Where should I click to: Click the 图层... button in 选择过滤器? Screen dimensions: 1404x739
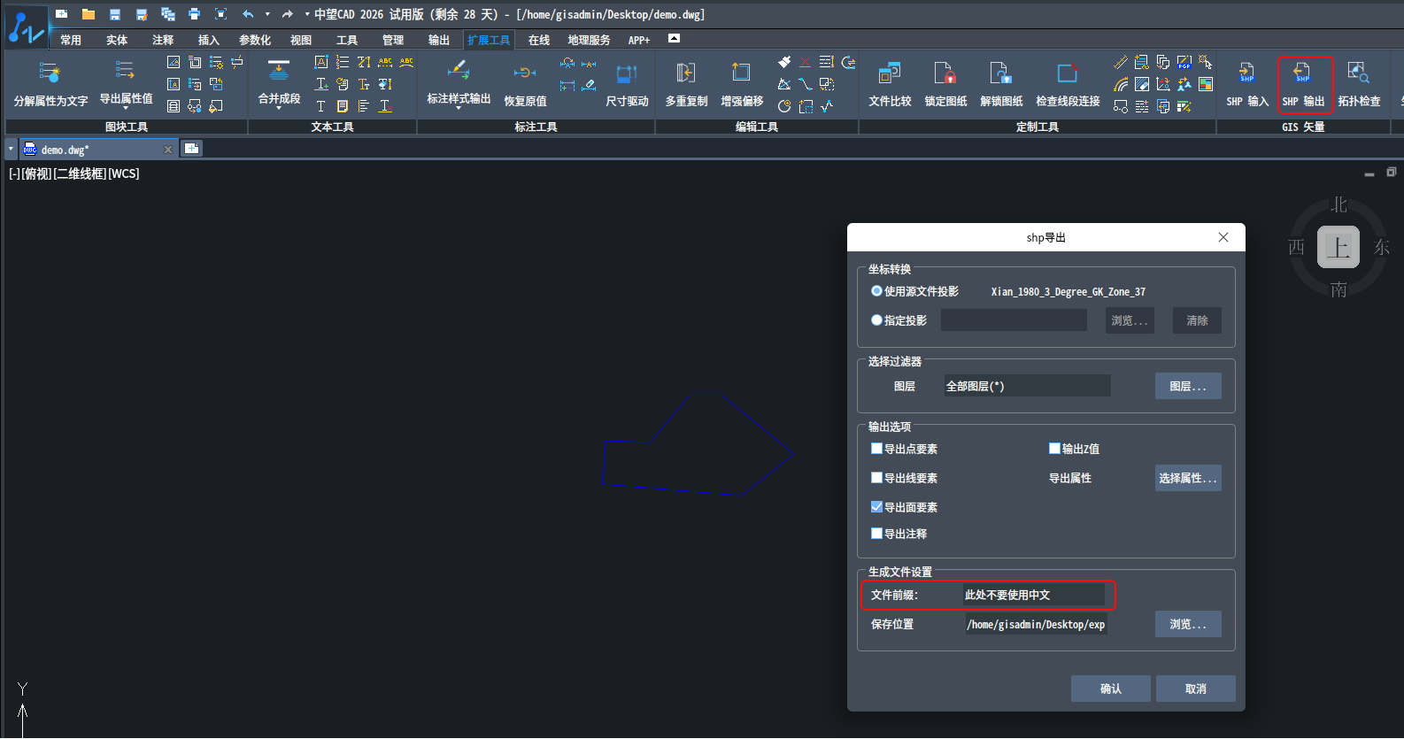(x=1188, y=386)
